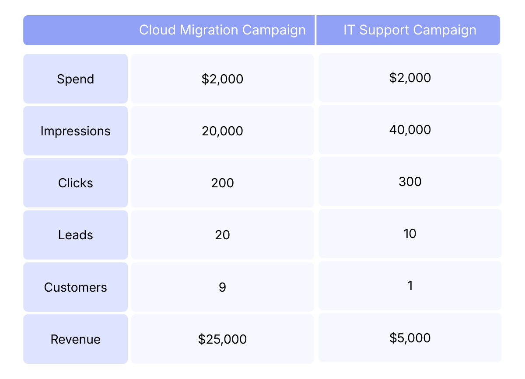
Task: Select the Revenue row label
Action: (x=75, y=339)
